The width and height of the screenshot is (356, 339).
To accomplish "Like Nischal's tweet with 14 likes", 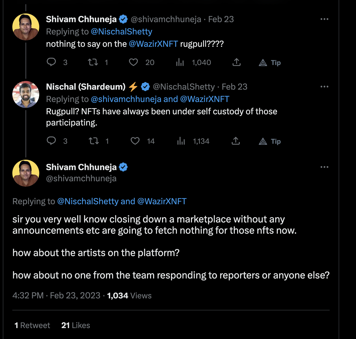I will (x=135, y=141).
